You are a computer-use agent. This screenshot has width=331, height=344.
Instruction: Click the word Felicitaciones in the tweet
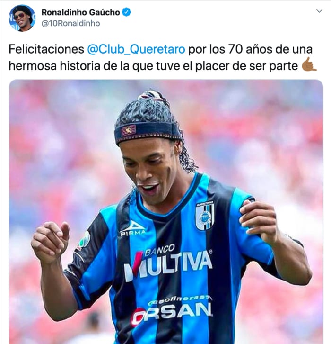tap(46, 49)
